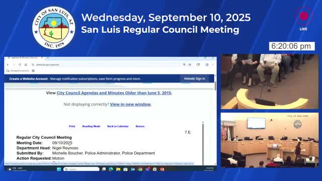Click the name Nigel Reynoso
This screenshot has height=181, width=322.
click(x=65, y=148)
